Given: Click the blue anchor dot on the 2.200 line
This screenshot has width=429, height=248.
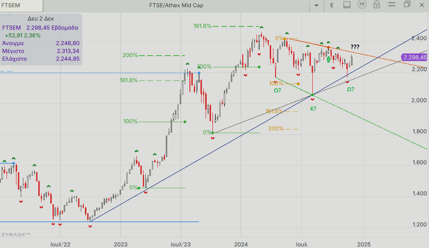Looking at the screenshot, I should click(x=199, y=73).
